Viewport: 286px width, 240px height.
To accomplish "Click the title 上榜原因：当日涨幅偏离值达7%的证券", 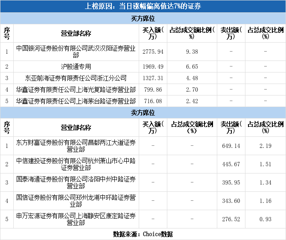I will click(143, 6).
